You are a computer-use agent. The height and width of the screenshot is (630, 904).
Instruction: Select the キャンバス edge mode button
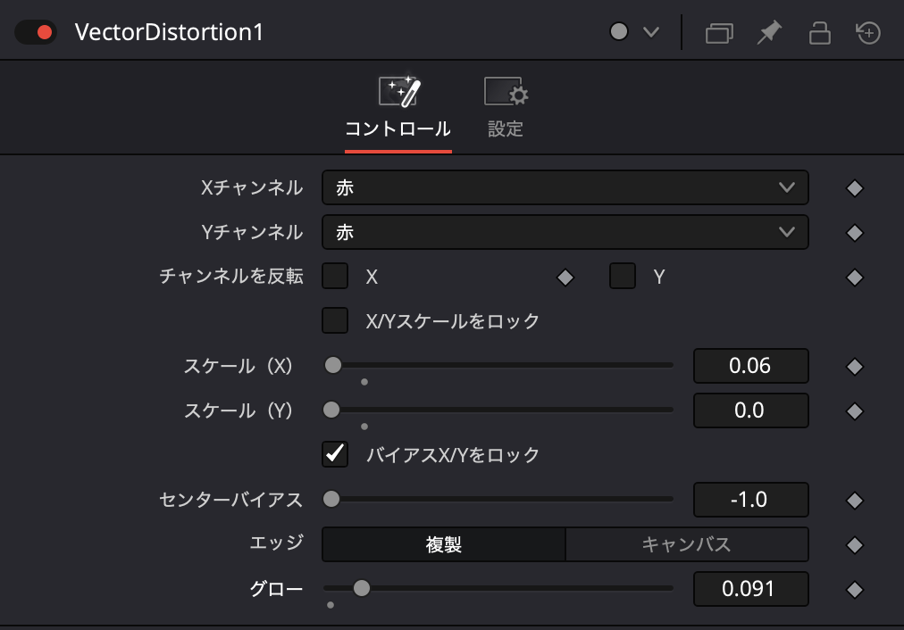[x=687, y=544]
